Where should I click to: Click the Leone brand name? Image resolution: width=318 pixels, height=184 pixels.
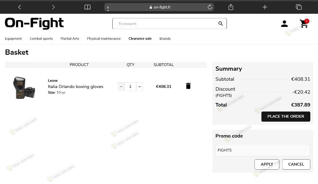(x=53, y=81)
